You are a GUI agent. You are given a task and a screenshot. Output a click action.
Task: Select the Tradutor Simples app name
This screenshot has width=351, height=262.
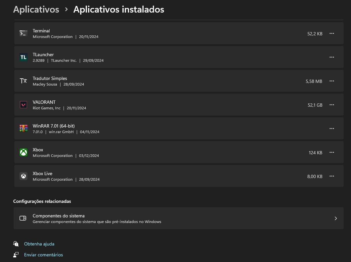[x=50, y=78]
